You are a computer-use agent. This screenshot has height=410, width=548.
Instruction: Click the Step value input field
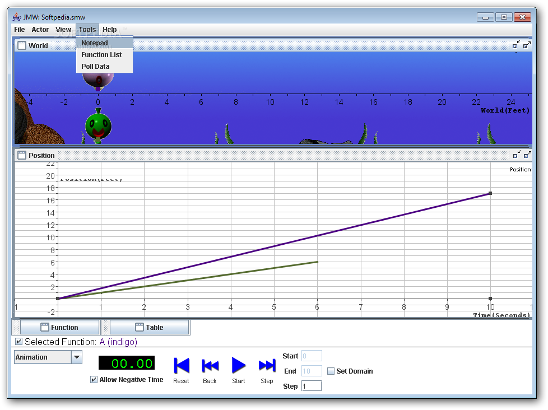click(312, 386)
